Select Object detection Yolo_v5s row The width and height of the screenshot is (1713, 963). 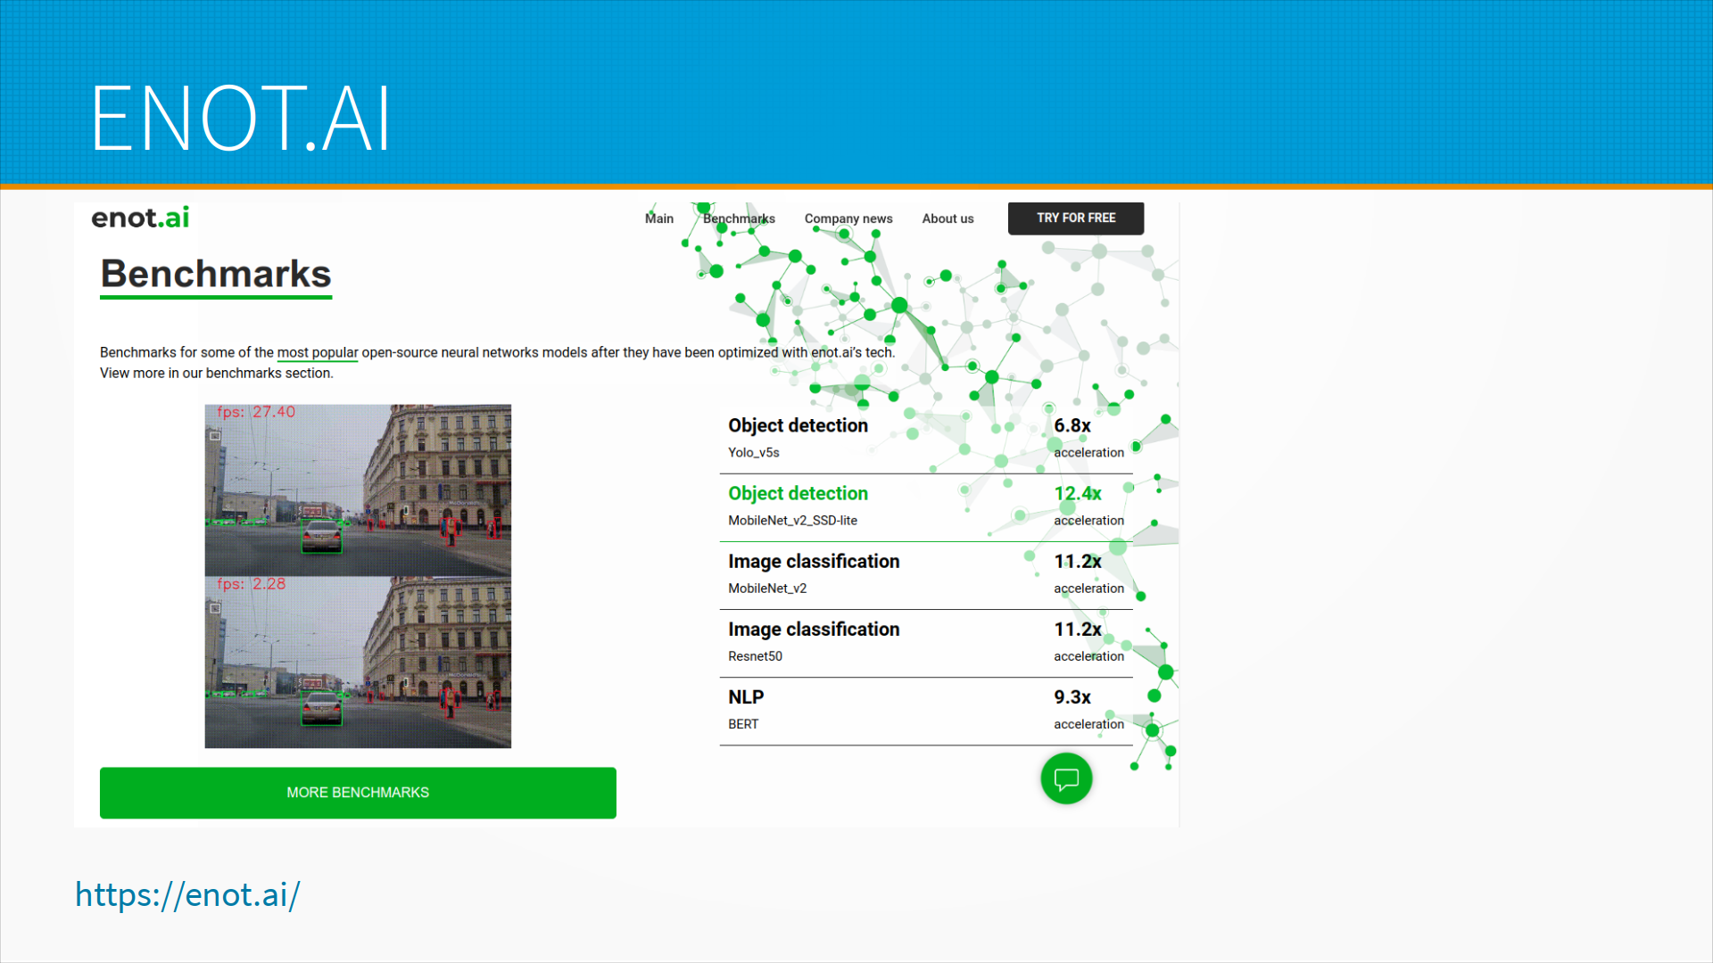[x=925, y=438]
